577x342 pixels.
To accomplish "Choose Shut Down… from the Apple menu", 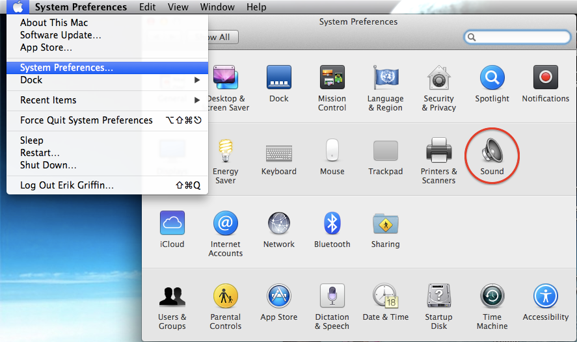I will tap(107, 165).
